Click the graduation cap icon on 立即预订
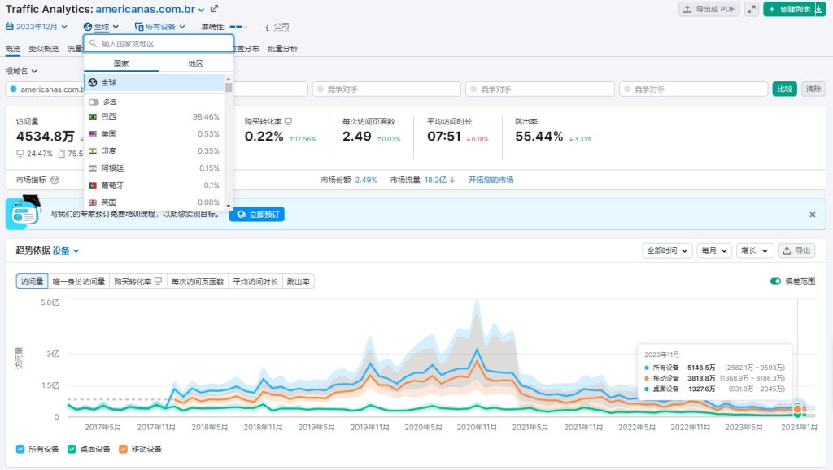The width and height of the screenshot is (833, 470). (x=241, y=215)
